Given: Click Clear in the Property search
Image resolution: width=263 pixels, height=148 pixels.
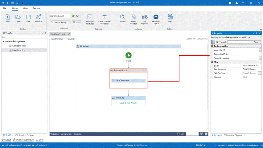Looking at the screenshot, I should (256, 42).
